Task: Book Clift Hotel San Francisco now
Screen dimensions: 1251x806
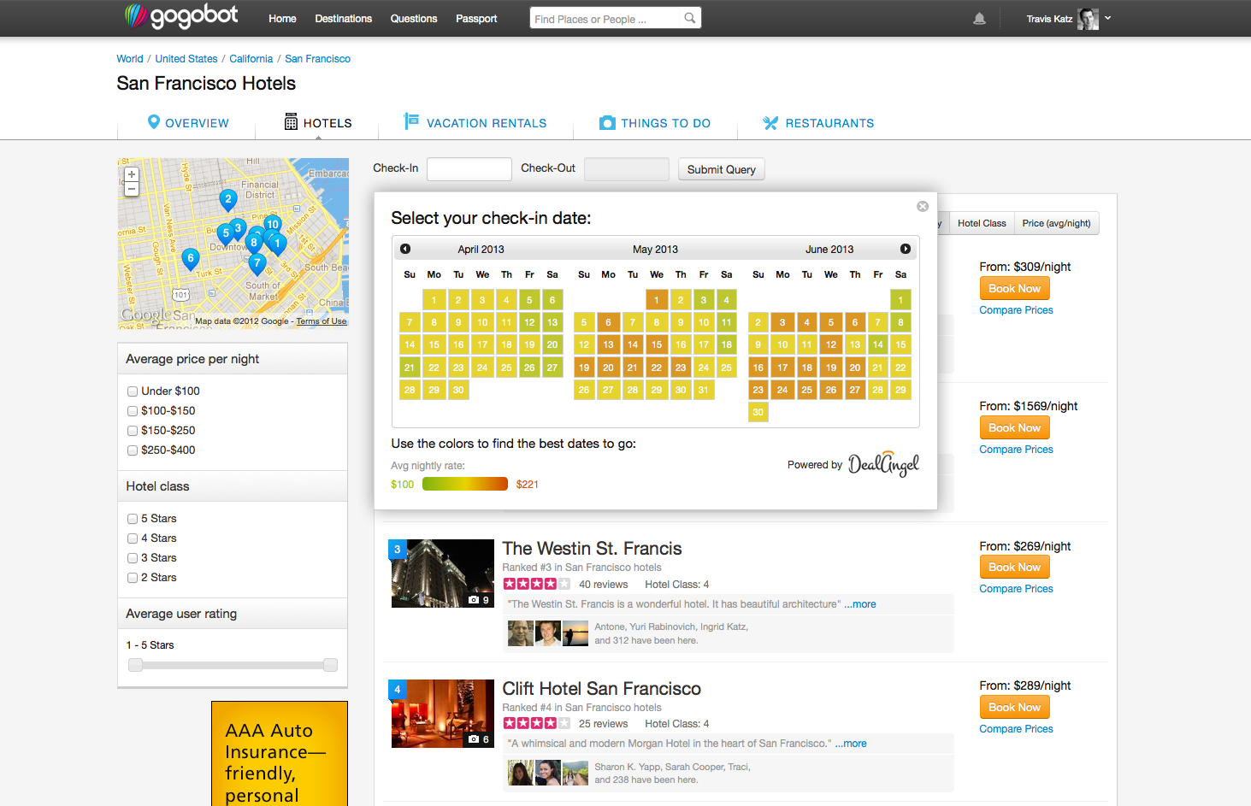Action: pos(1014,708)
